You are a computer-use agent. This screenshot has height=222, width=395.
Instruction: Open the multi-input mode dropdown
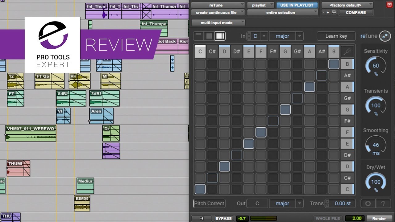218,23
